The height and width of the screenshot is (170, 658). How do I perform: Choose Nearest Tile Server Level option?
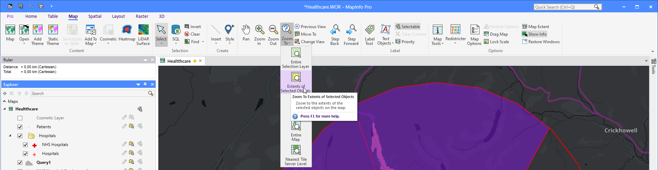coord(296,155)
